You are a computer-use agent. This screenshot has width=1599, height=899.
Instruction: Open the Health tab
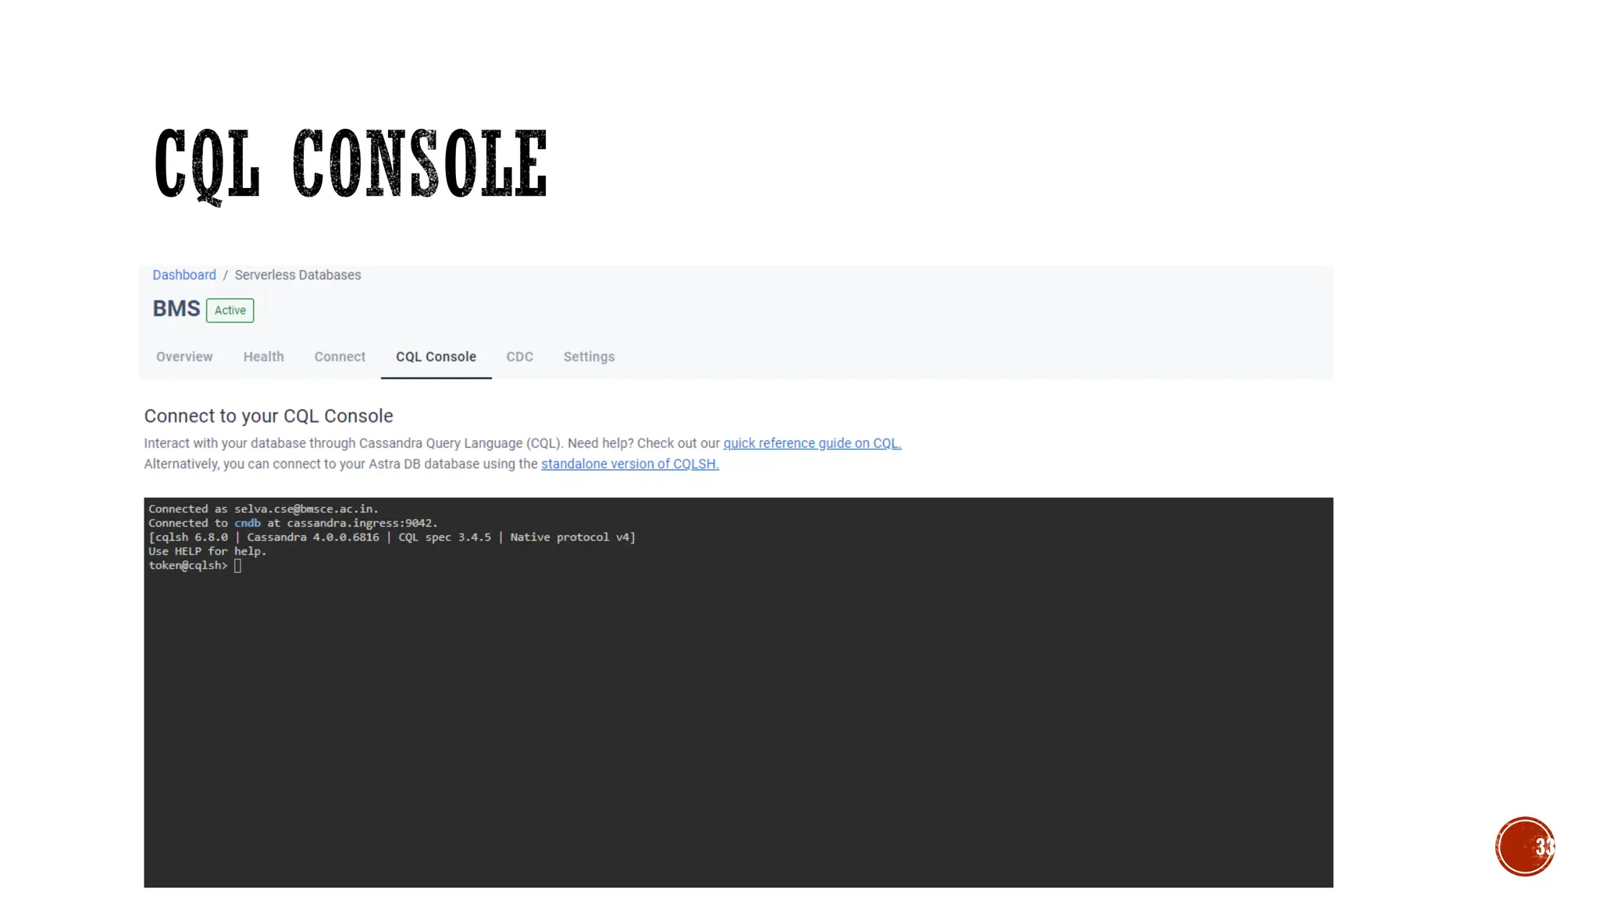263,357
